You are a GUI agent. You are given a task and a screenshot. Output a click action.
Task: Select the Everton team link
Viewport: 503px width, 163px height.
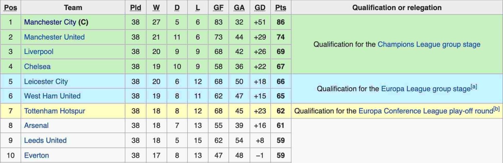[36, 155]
